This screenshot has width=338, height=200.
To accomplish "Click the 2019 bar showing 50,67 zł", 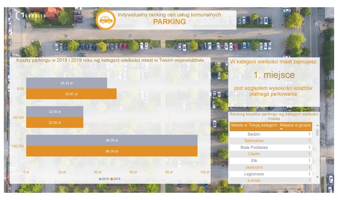I will tap(71, 94).
